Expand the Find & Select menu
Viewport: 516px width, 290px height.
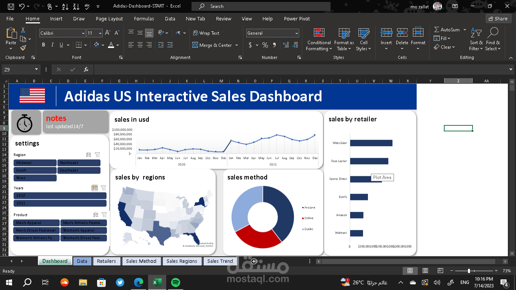(493, 40)
